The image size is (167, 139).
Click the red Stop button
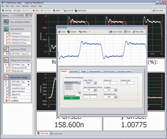coord(36,11)
